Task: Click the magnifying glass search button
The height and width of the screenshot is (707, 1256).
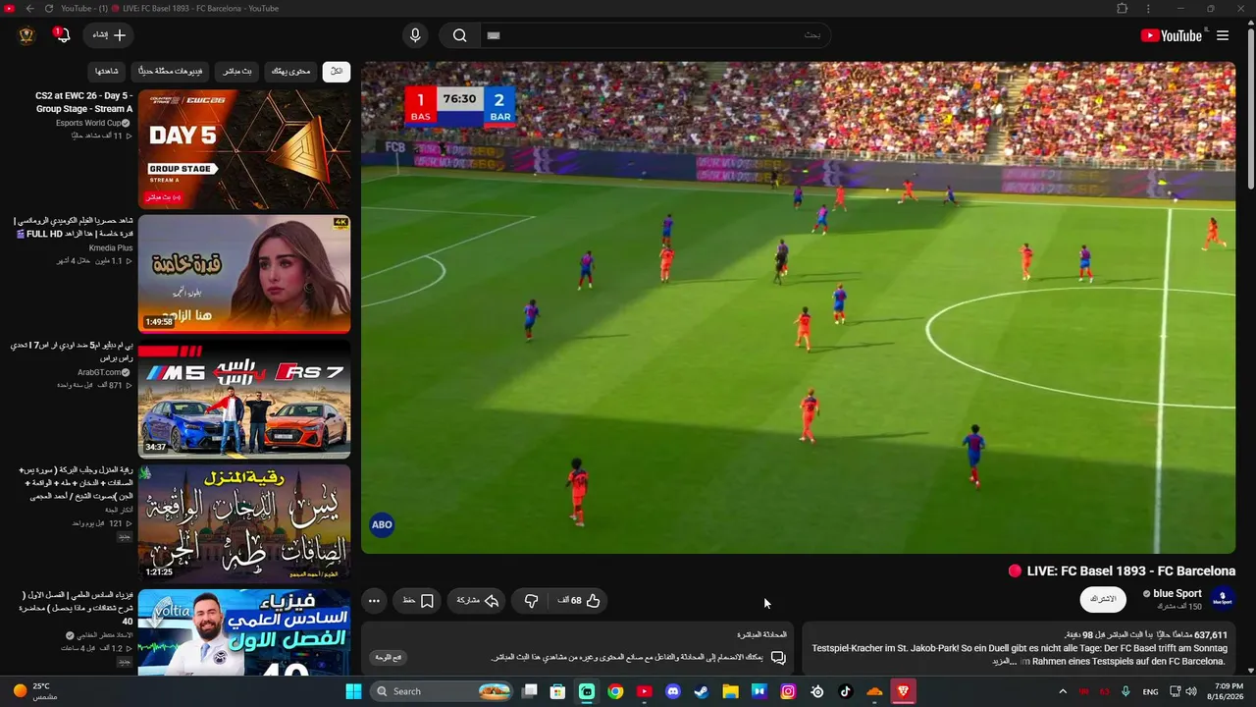Action: (459, 35)
